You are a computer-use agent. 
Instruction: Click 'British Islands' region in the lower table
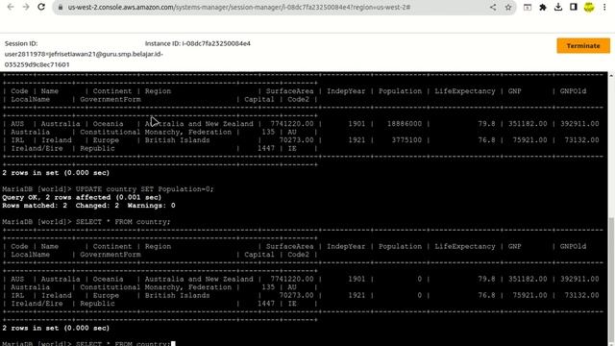pyautogui.click(x=177, y=295)
